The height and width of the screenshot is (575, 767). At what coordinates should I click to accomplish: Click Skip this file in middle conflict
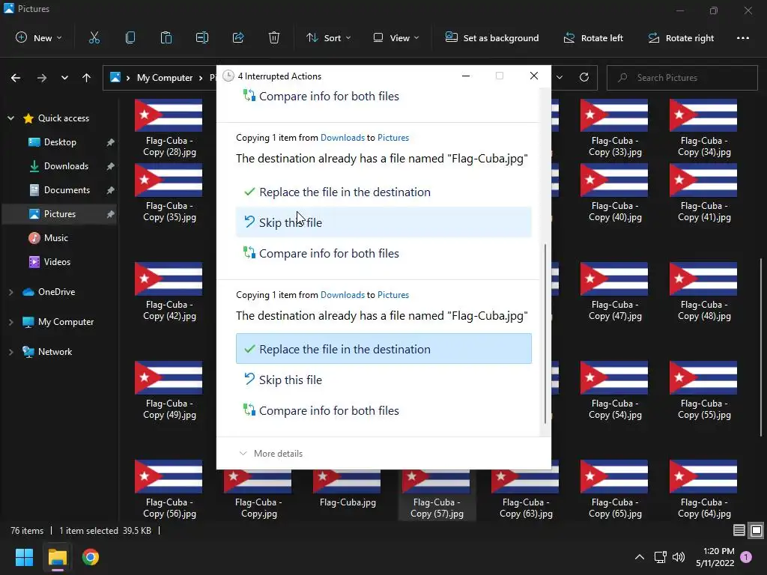pyautogui.click(x=383, y=222)
